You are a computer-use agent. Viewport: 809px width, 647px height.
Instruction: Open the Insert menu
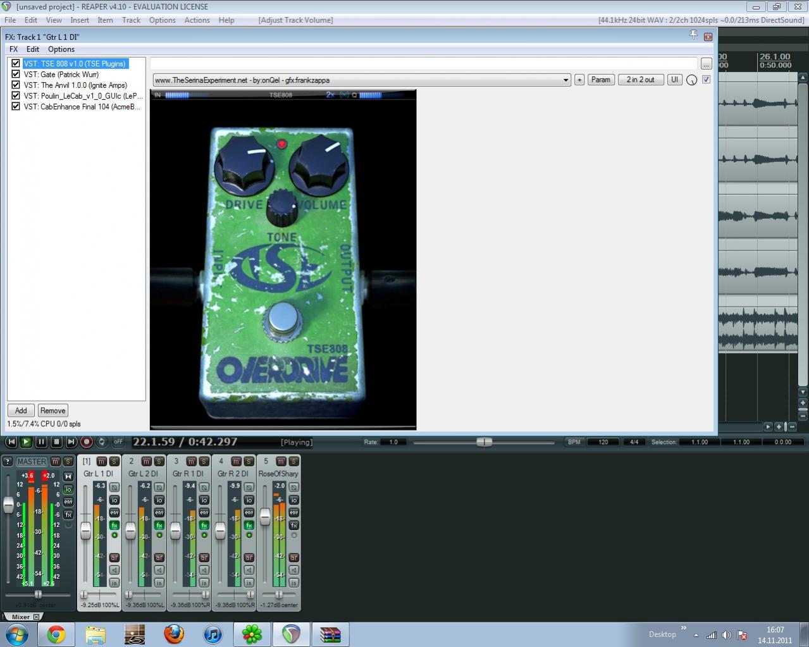pos(80,20)
